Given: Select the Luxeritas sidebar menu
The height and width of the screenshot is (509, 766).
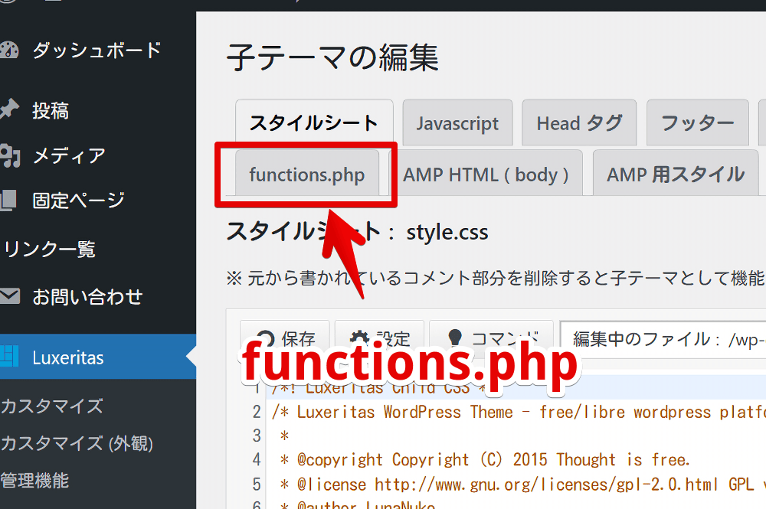Looking at the screenshot, I should (98, 357).
